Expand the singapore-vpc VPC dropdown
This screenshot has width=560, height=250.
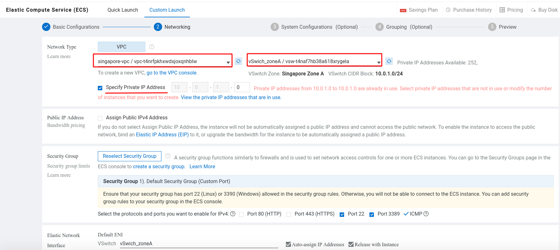coord(163,61)
